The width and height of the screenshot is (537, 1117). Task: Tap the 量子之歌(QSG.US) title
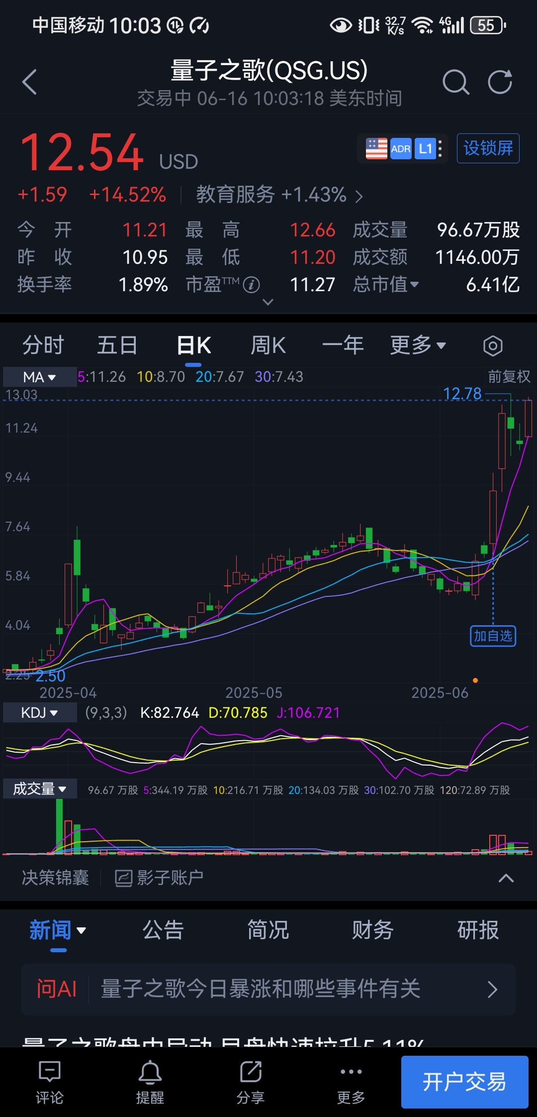(269, 70)
